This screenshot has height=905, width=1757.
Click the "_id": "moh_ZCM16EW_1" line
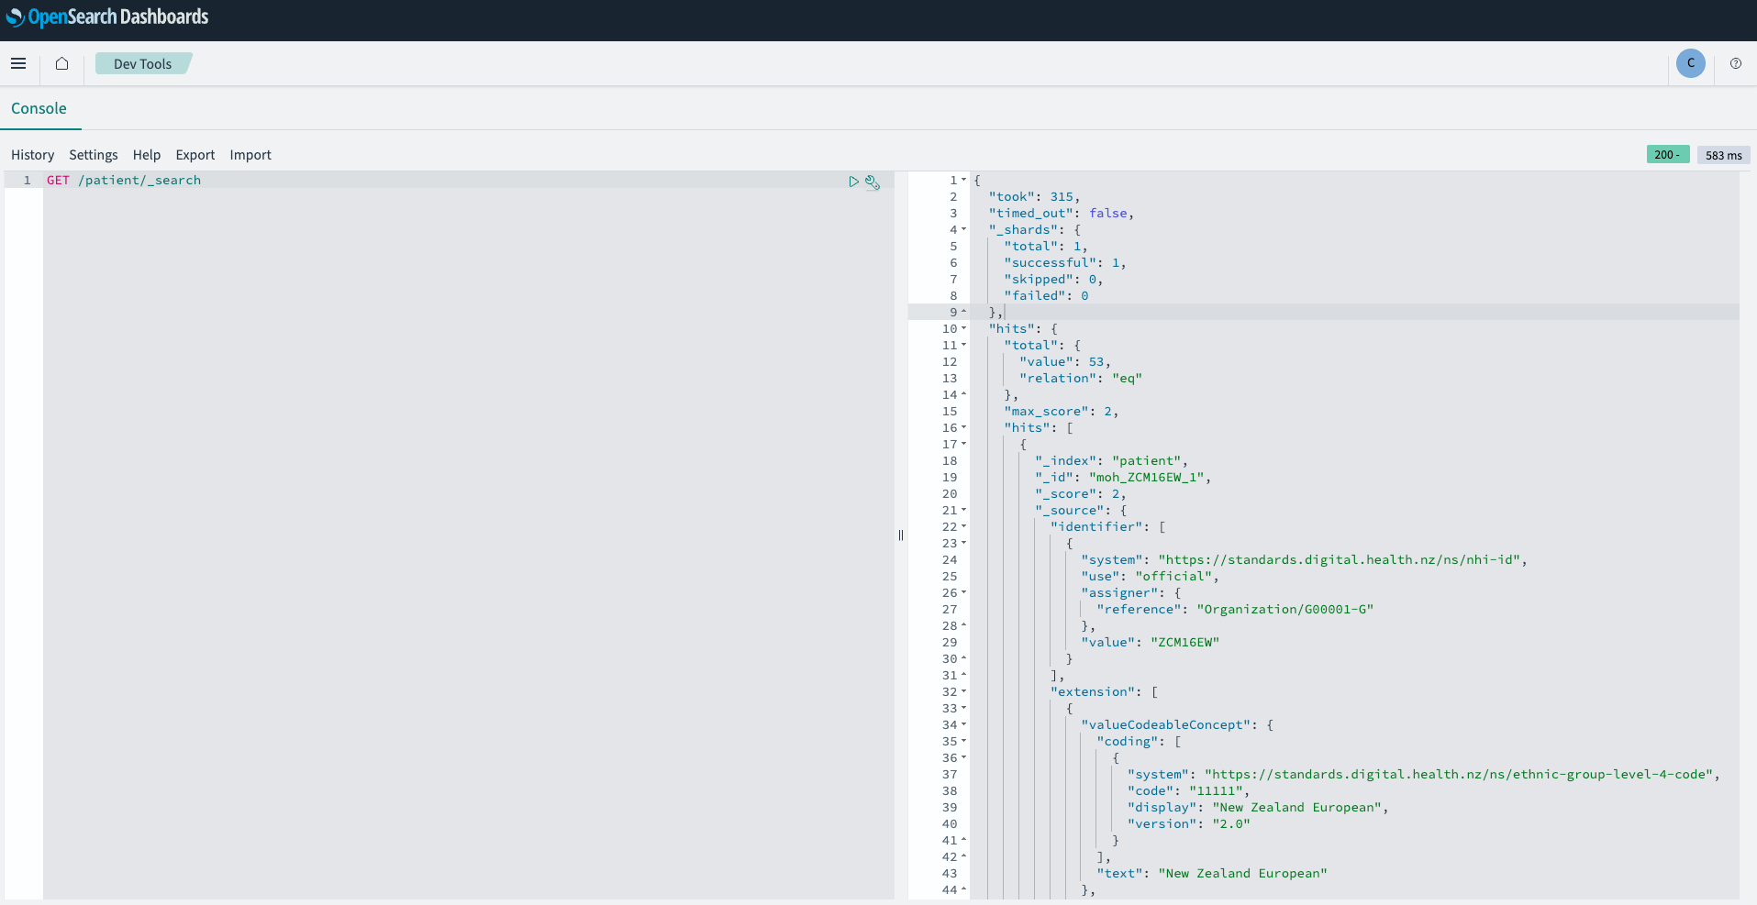[x=1122, y=478]
